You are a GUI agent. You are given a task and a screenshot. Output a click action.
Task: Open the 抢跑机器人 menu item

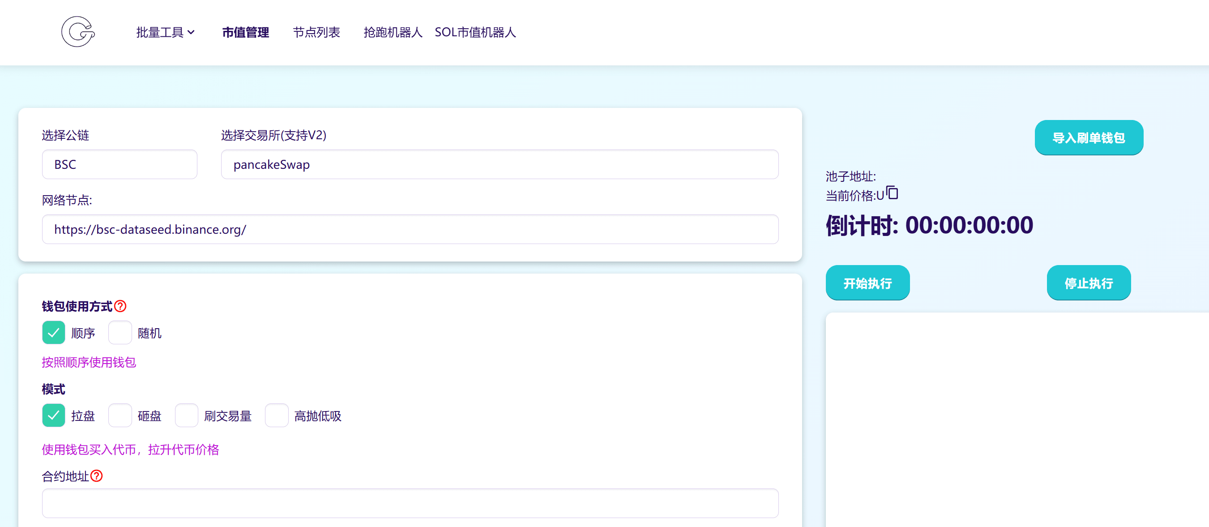tap(393, 32)
